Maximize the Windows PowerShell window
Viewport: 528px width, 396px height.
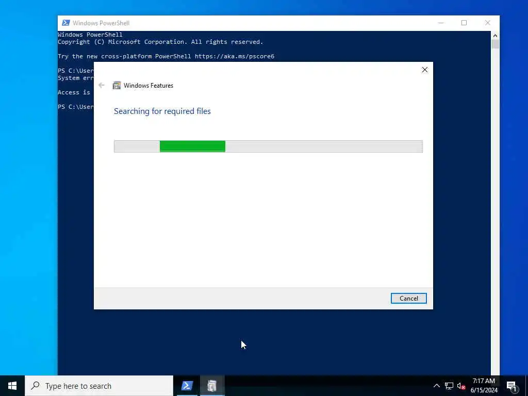pyautogui.click(x=464, y=23)
